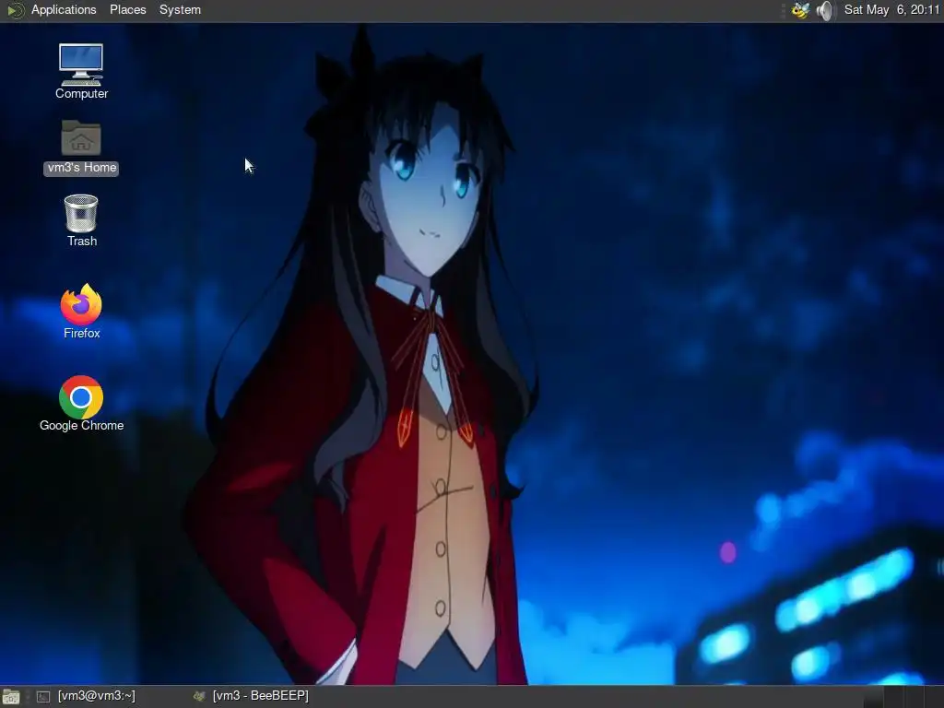Open the Applications menu
The height and width of the screenshot is (708, 944).
tap(64, 9)
